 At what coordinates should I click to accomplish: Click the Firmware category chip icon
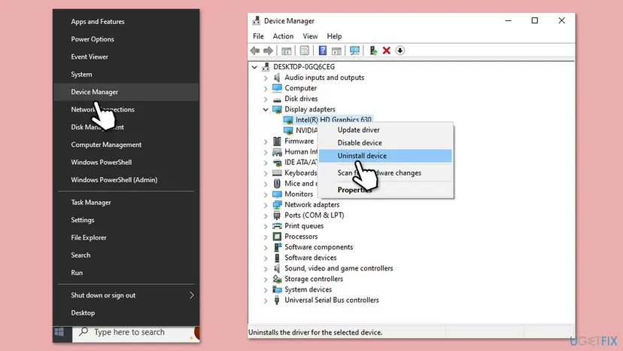tap(277, 141)
